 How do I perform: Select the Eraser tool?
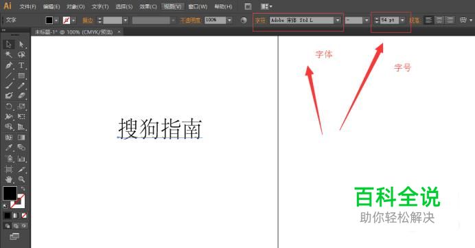(x=21, y=95)
